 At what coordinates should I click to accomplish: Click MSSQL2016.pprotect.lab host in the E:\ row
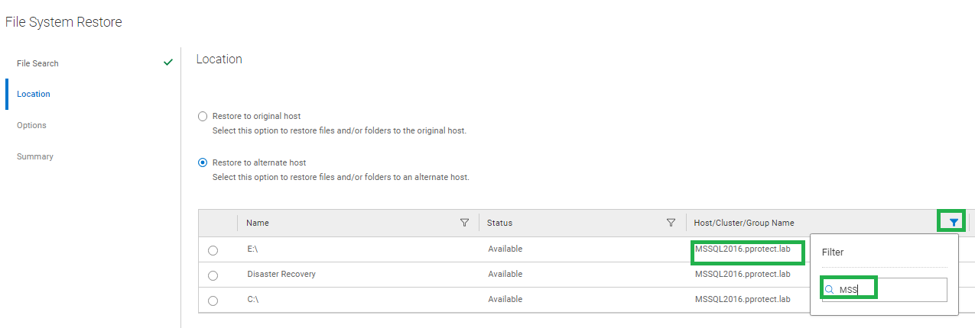[743, 249]
